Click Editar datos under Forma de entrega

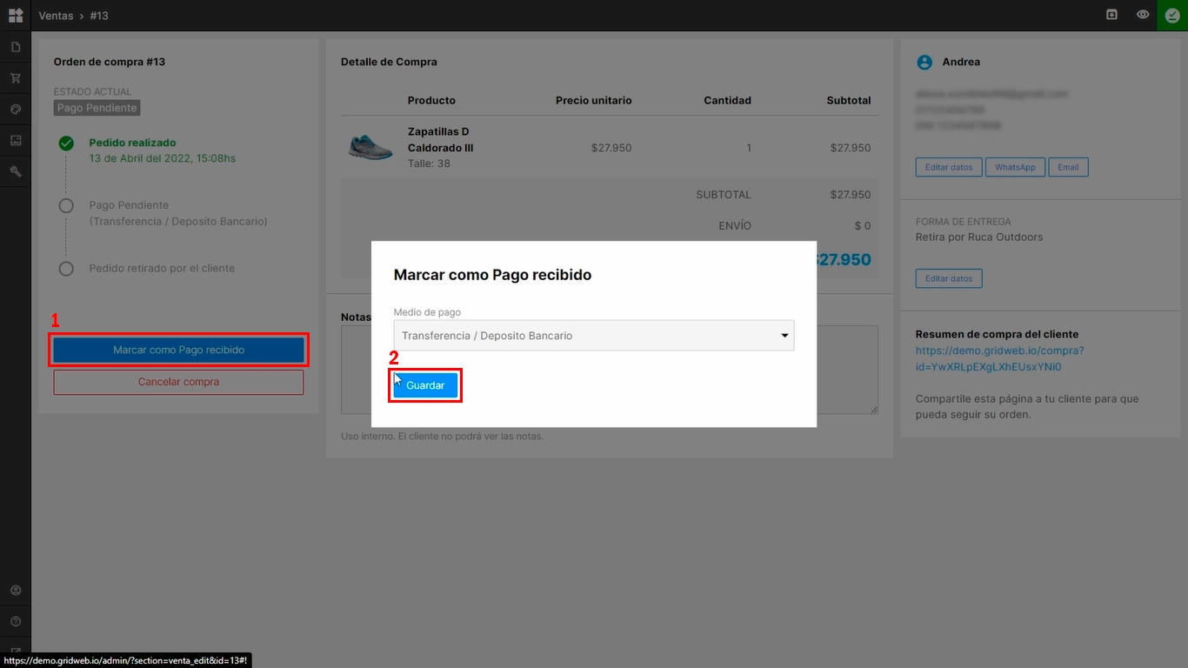(949, 278)
